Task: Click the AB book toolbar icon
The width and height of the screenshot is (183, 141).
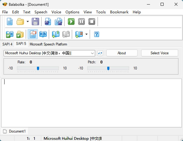Action: coord(43,34)
